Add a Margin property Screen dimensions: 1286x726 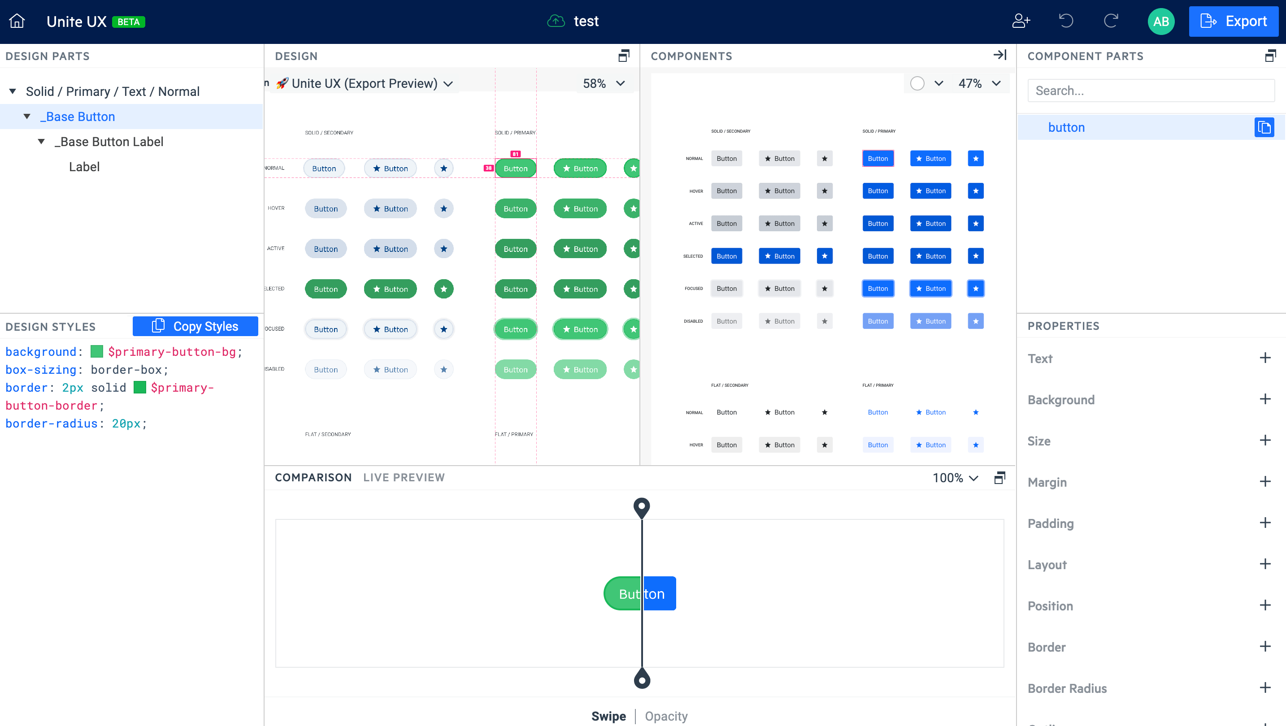1265,482
